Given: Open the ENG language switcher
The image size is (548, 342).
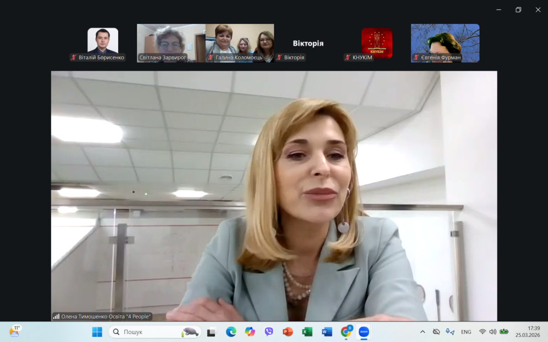Looking at the screenshot, I should tap(466, 332).
